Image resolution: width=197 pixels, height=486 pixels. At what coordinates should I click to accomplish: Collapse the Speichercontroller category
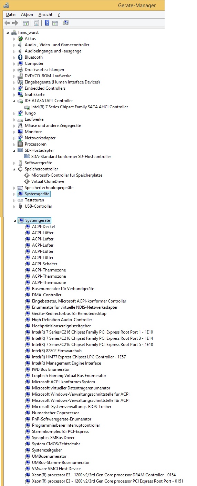coord(14,169)
